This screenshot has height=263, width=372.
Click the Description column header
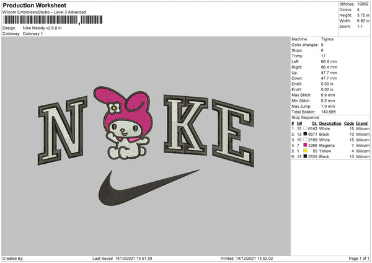pyautogui.click(x=330, y=123)
